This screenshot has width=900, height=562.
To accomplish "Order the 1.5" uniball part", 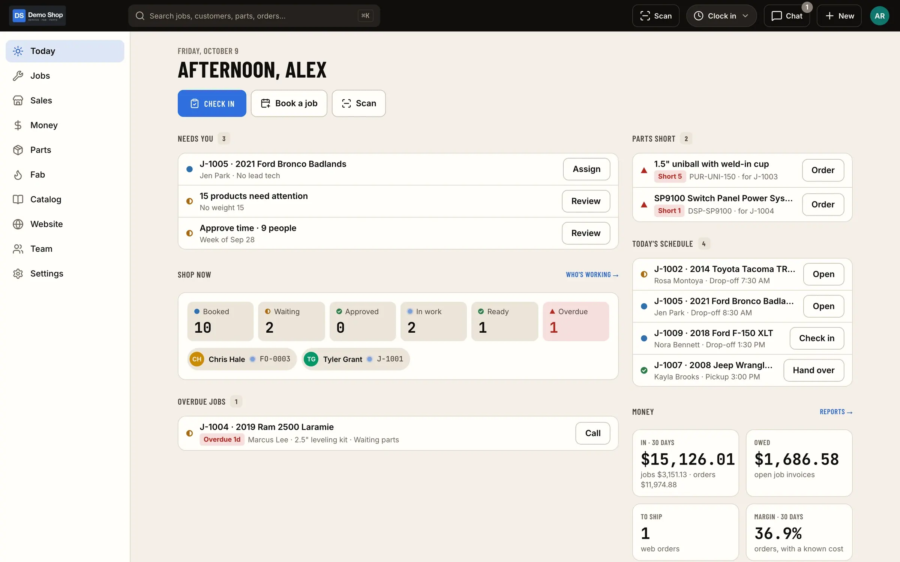I will pyautogui.click(x=823, y=170).
